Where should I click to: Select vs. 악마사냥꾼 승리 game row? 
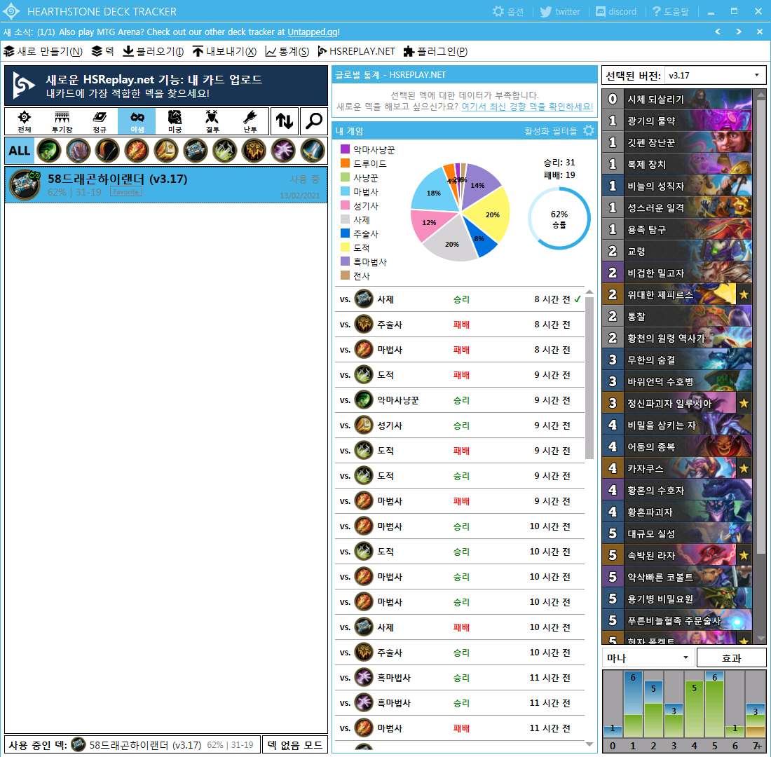point(460,400)
